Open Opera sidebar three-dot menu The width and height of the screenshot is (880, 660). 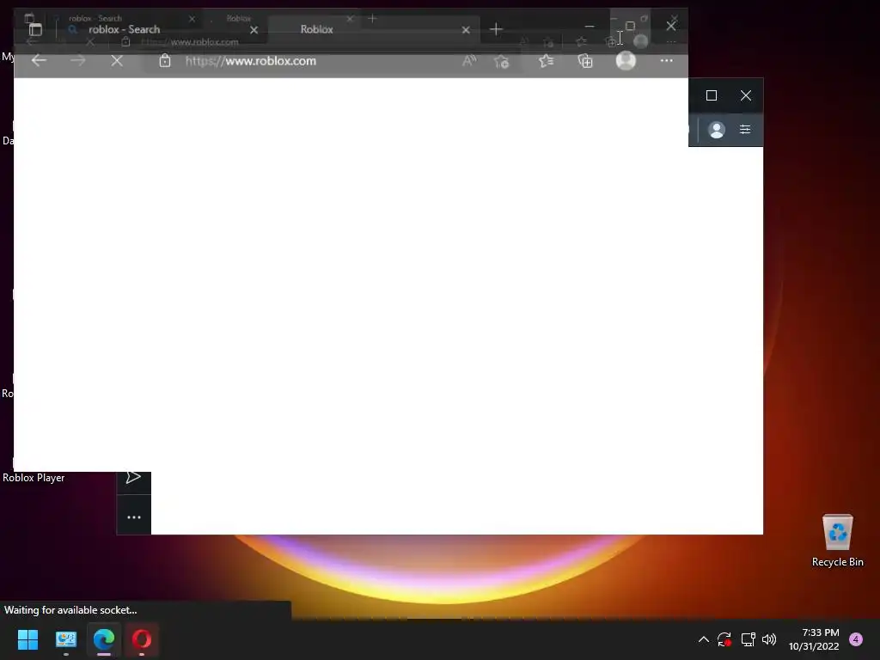(x=133, y=516)
